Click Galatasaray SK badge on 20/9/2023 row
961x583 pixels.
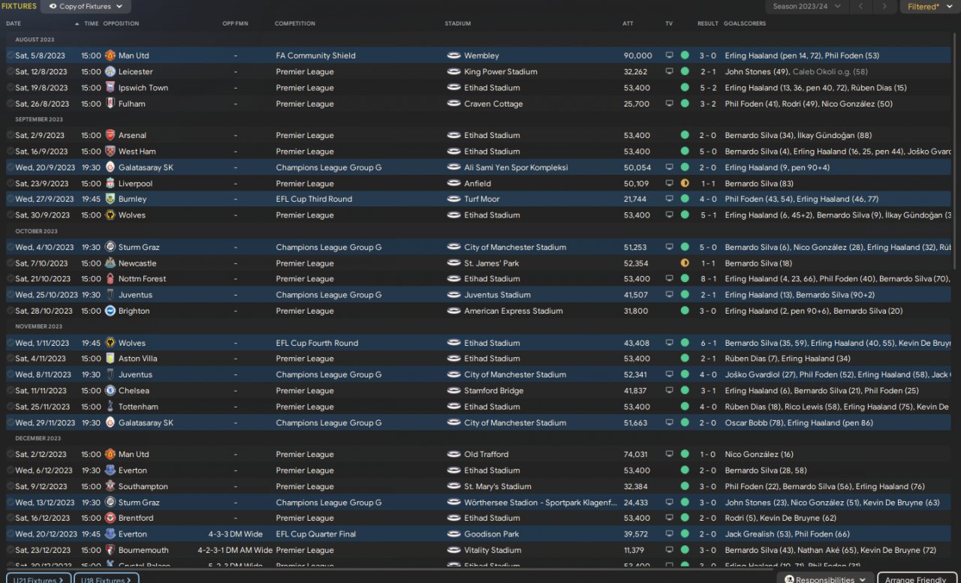coord(110,167)
